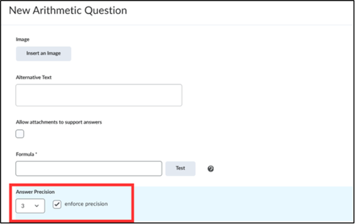The width and height of the screenshot is (355, 224).
Task: Uncheck the enforce precision checkbox
Action: (x=57, y=204)
